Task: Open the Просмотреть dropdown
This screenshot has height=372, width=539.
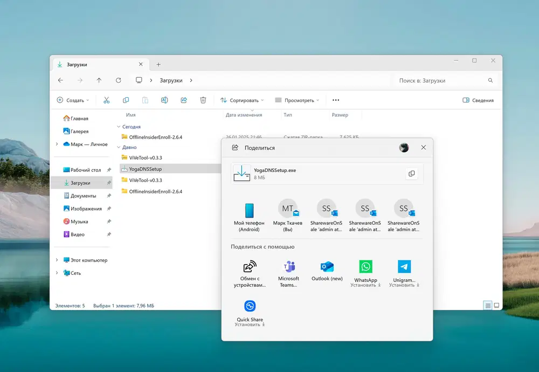Action: tap(298, 100)
